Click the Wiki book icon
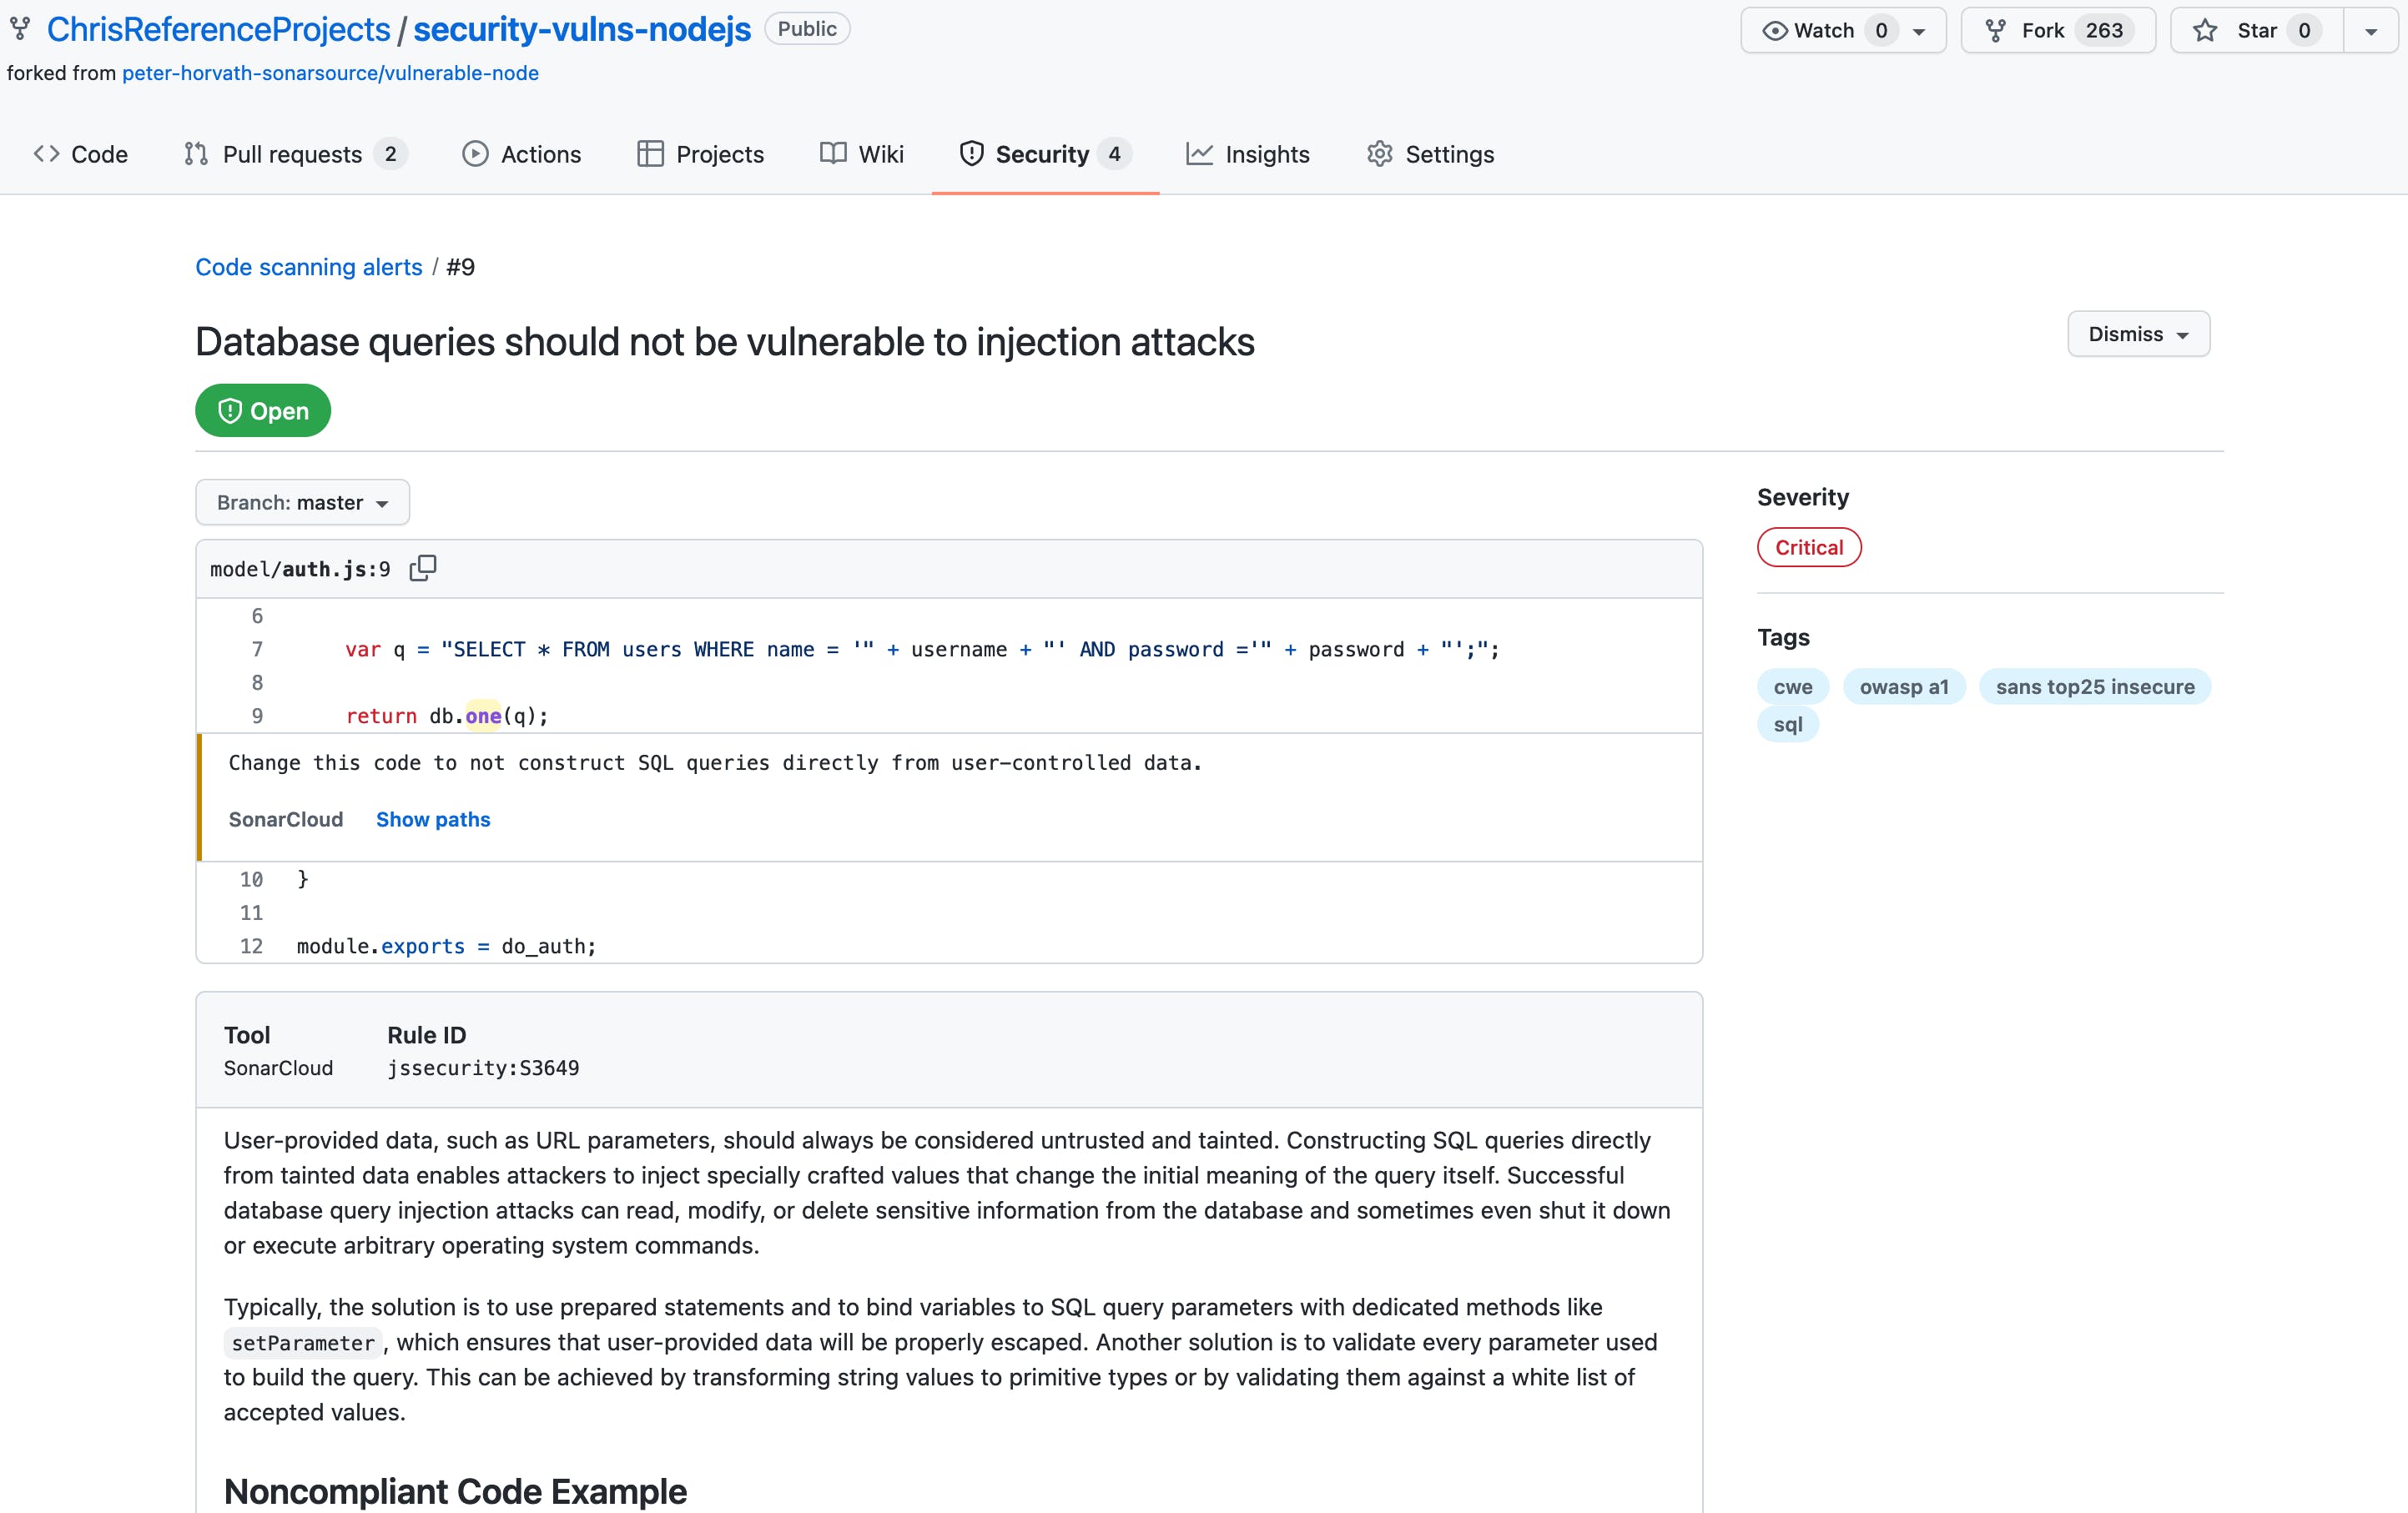Screen dimensions: 2408x1513 tap(832, 153)
